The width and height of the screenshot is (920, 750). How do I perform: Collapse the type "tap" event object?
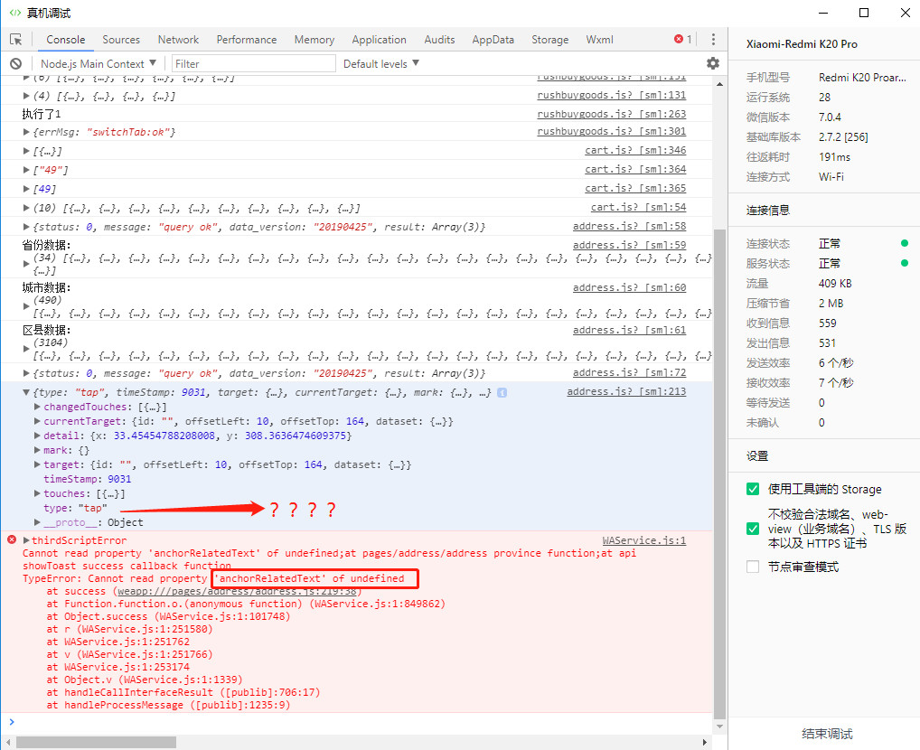coord(26,392)
